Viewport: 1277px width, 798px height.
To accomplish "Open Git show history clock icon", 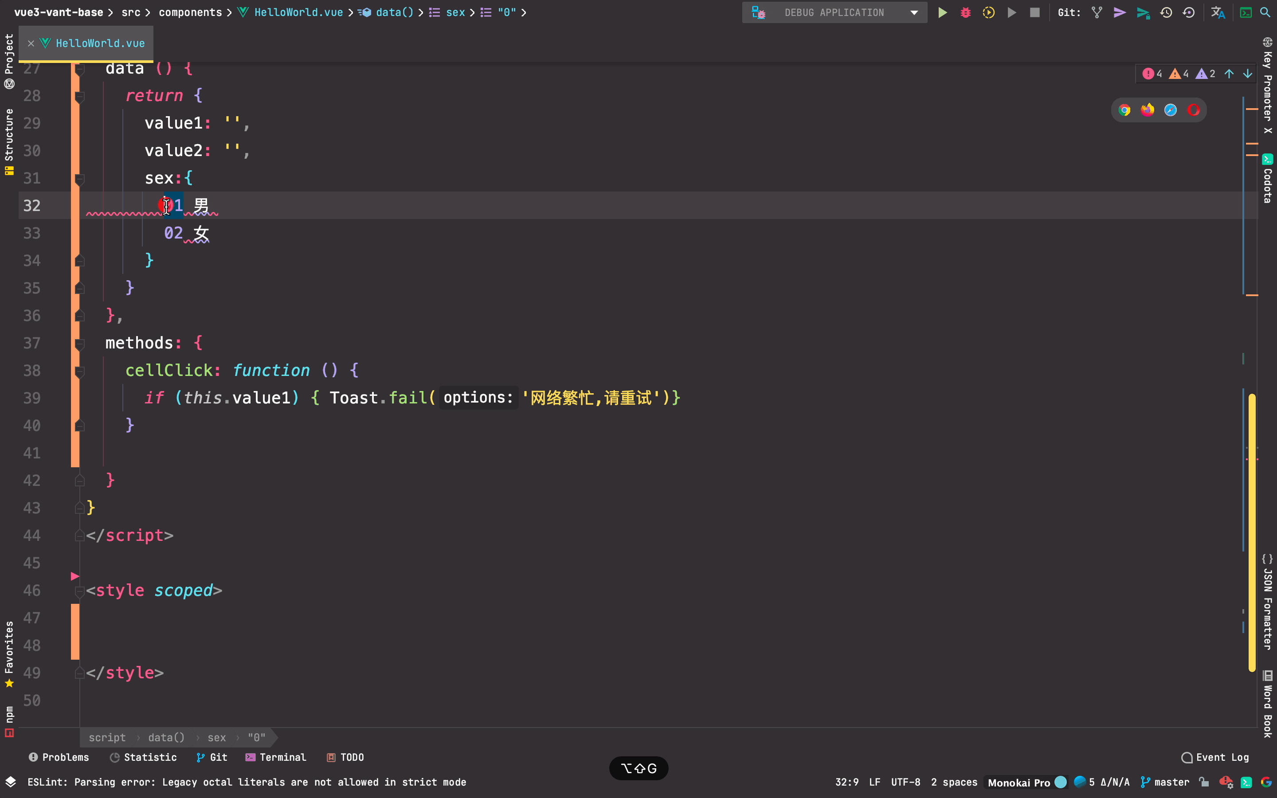I will click(x=1166, y=13).
